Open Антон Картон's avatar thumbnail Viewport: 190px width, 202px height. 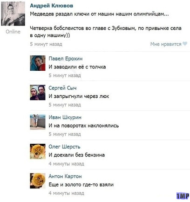click(38, 181)
